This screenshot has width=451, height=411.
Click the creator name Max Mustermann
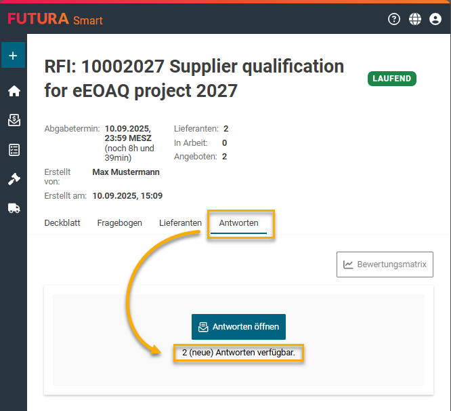point(126,172)
